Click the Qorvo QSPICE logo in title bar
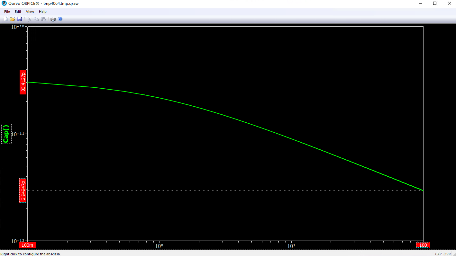This screenshot has height=256, width=456. click(4, 4)
